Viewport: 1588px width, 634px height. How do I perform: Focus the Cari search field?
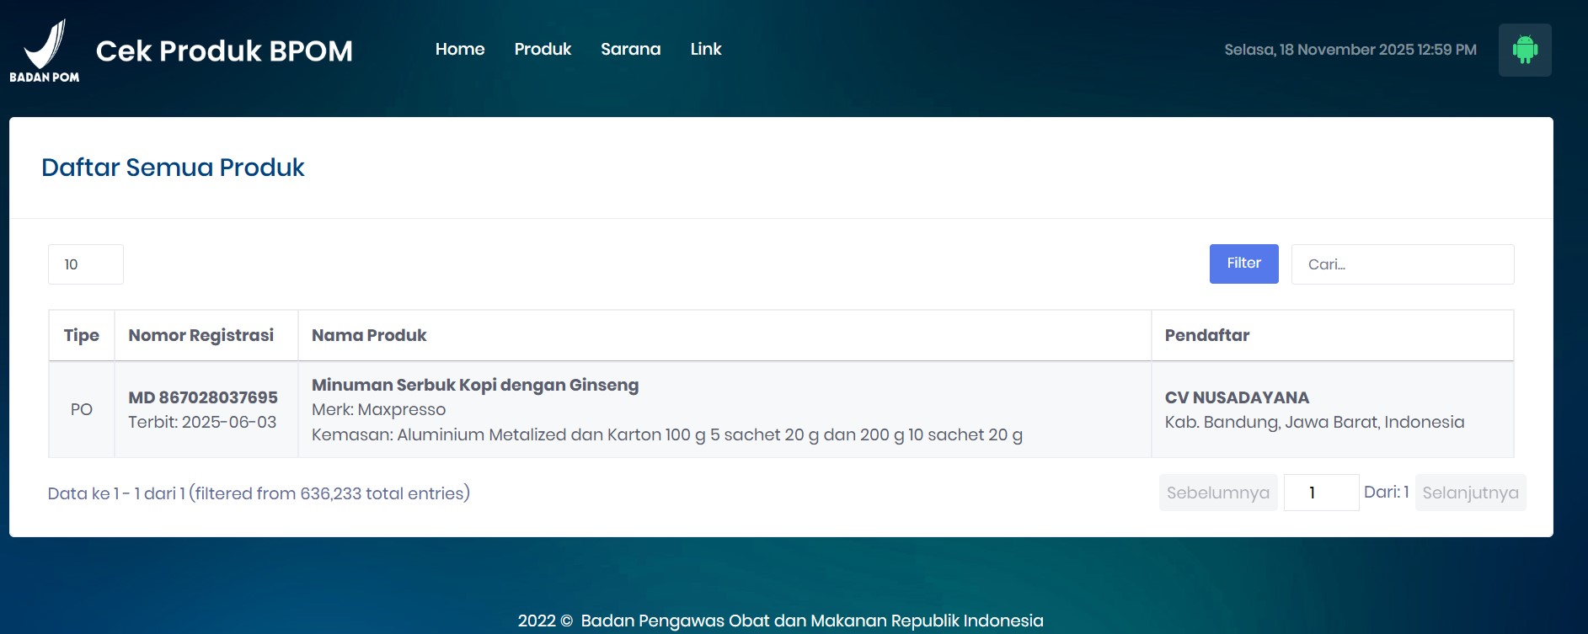[x=1402, y=264]
